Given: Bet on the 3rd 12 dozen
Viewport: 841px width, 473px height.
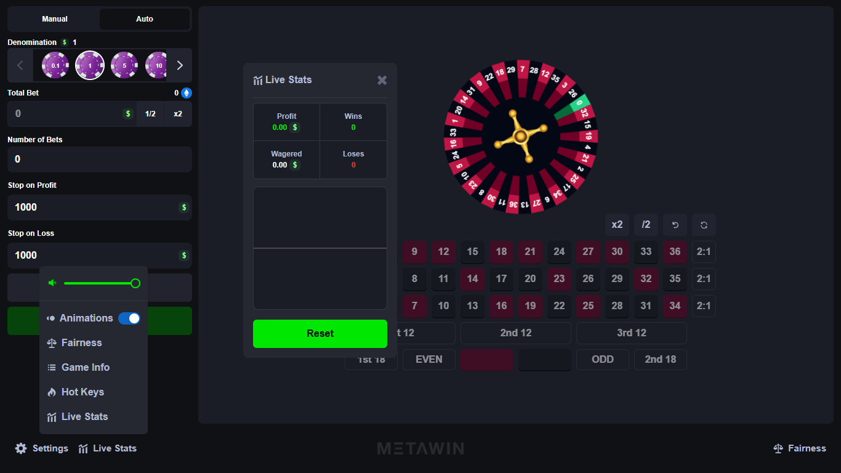Looking at the screenshot, I should pyautogui.click(x=632, y=333).
